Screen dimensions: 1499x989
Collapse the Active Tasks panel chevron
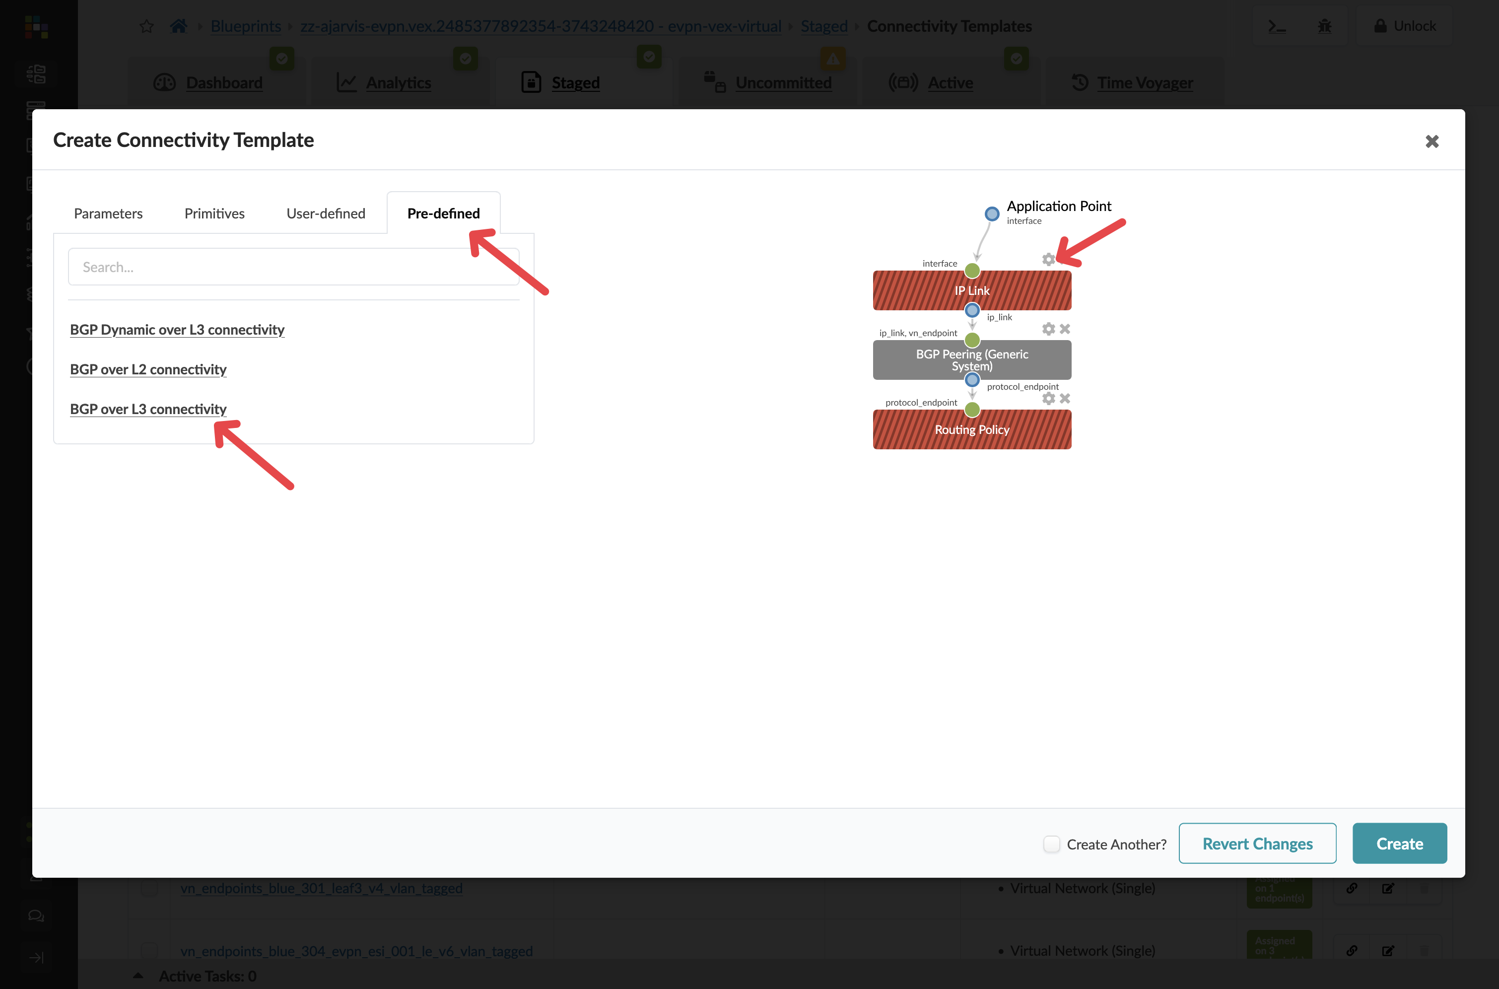pos(139,975)
